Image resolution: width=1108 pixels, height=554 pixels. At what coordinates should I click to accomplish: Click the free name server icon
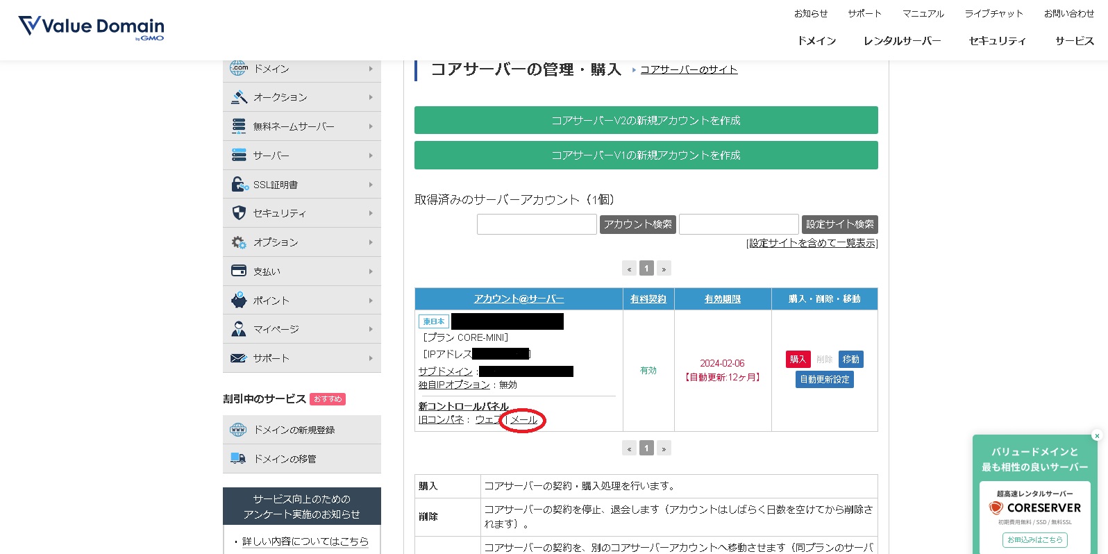[239, 126]
